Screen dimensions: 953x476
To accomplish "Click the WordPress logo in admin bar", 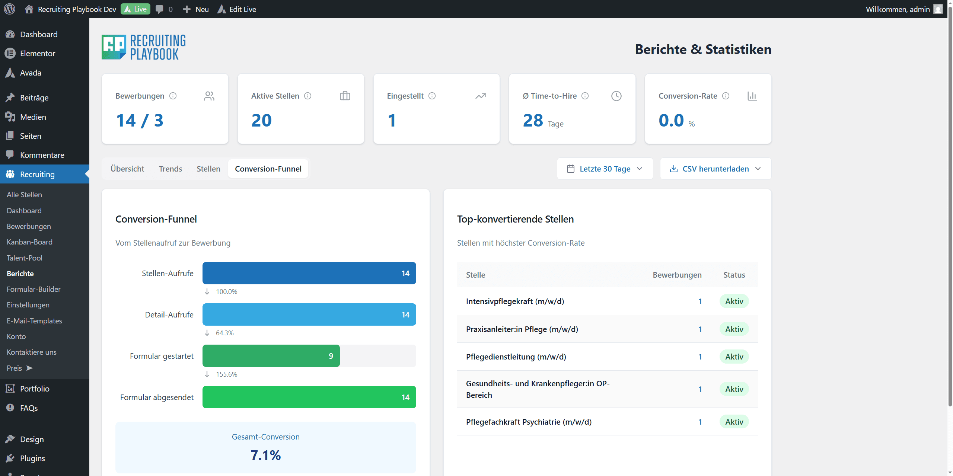I will pos(9,9).
